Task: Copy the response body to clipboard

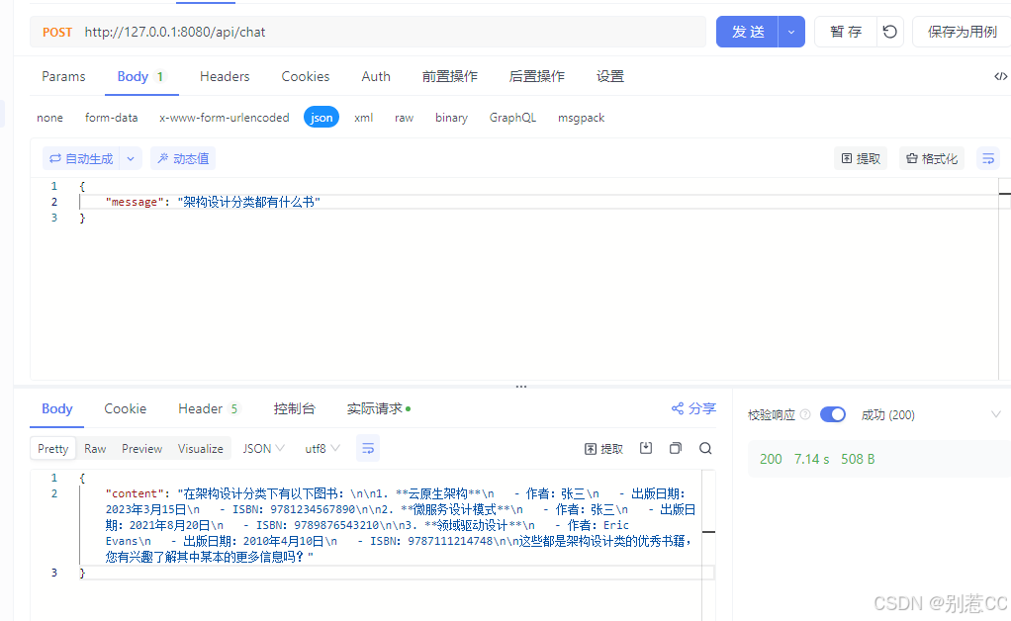Action: [x=675, y=448]
